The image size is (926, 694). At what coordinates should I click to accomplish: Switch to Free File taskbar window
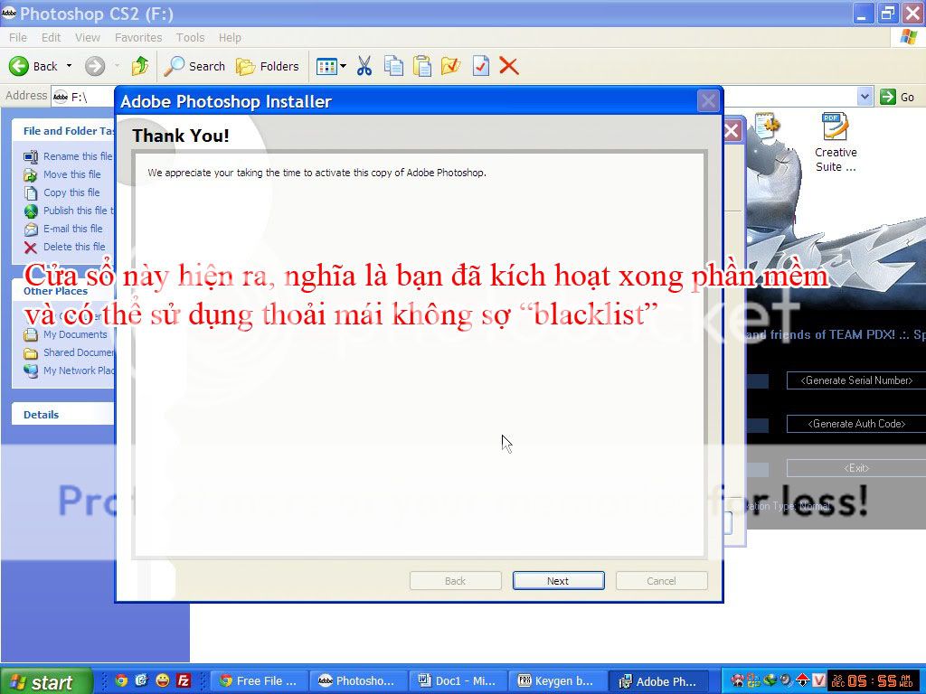click(x=260, y=681)
